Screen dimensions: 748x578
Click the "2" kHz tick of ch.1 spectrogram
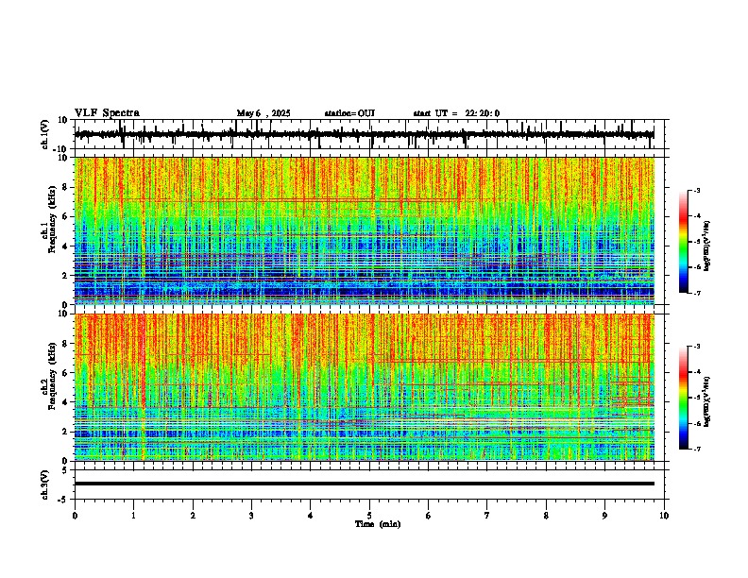point(65,276)
